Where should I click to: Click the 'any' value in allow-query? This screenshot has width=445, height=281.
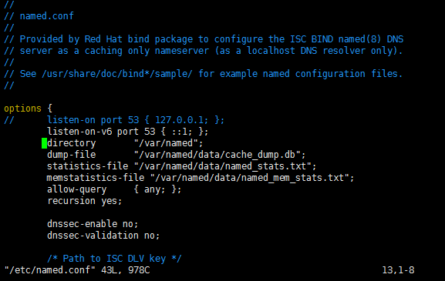point(152,189)
